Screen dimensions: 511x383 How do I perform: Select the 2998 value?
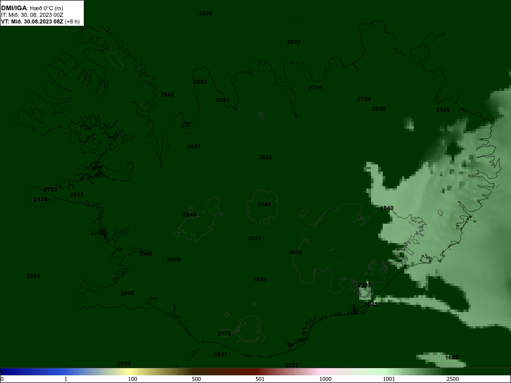pos(145,254)
